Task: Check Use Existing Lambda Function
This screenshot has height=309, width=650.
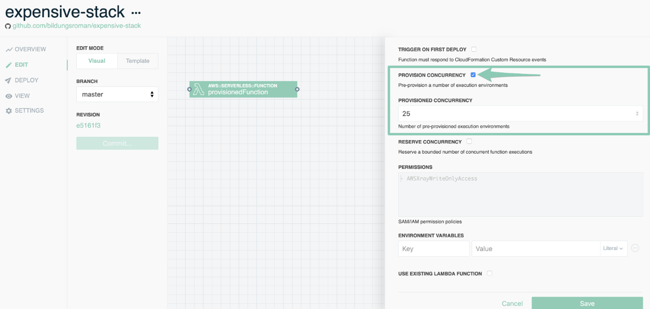Action: (x=489, y=273)
